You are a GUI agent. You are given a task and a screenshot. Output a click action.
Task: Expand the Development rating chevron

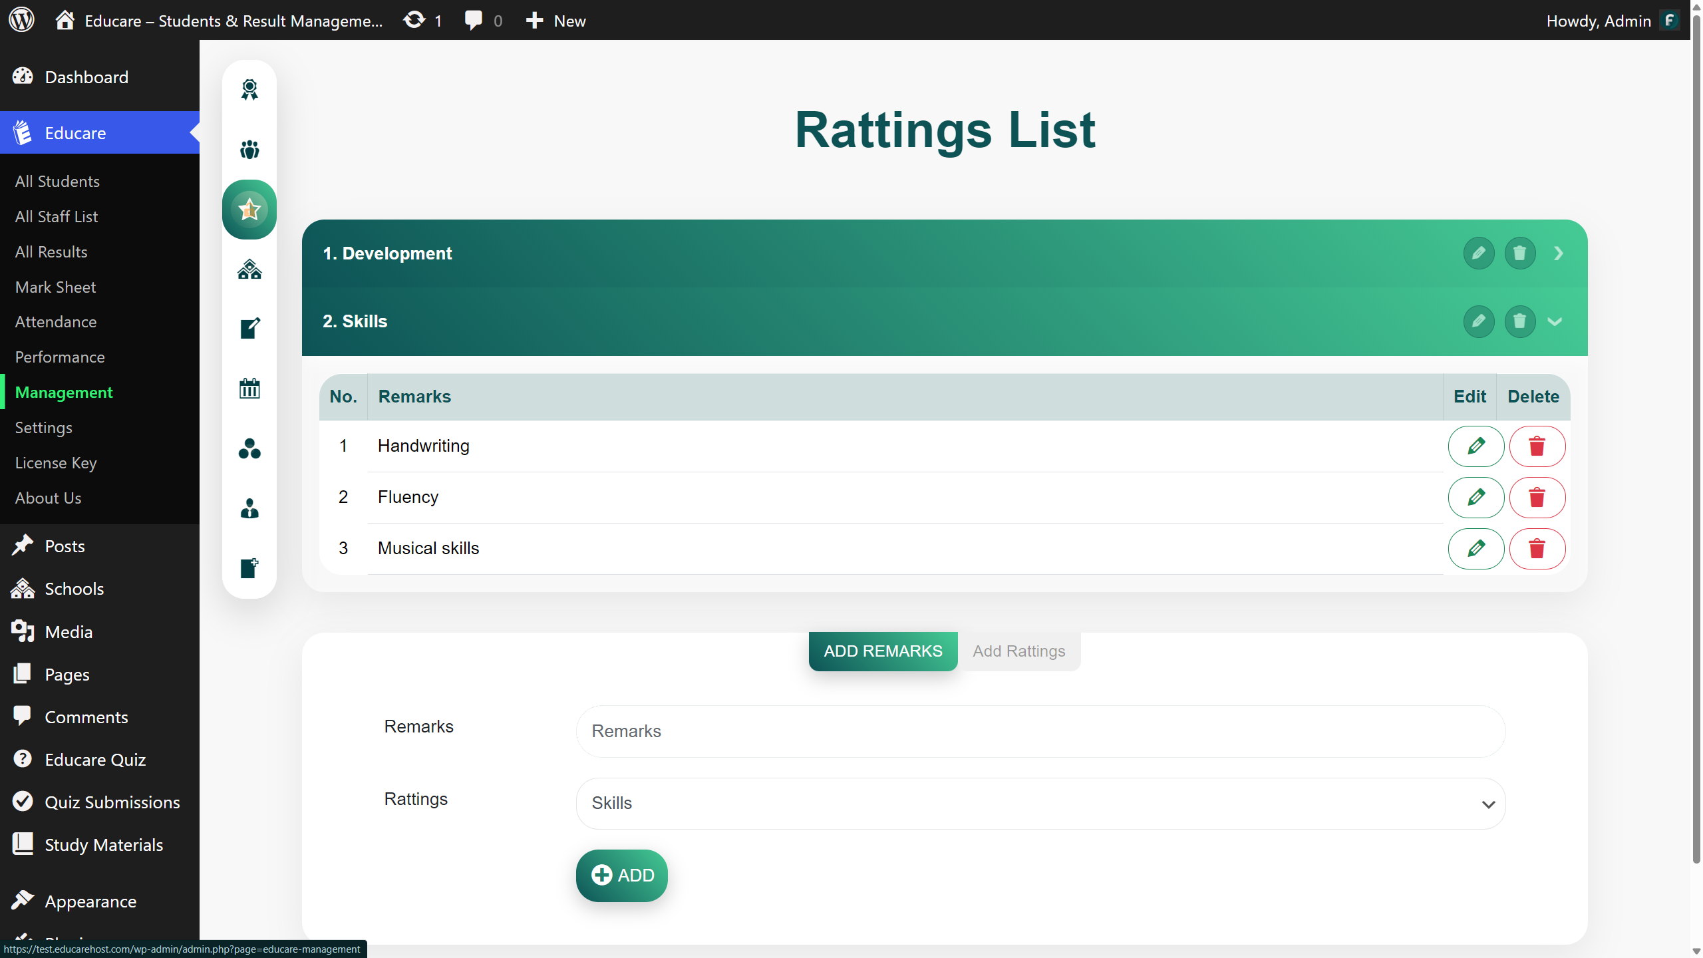coord(1559,253)
